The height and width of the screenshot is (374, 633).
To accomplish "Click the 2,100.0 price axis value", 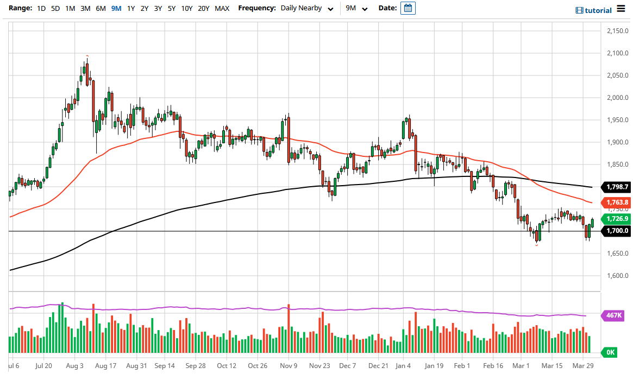I will [x=618, y=53].
